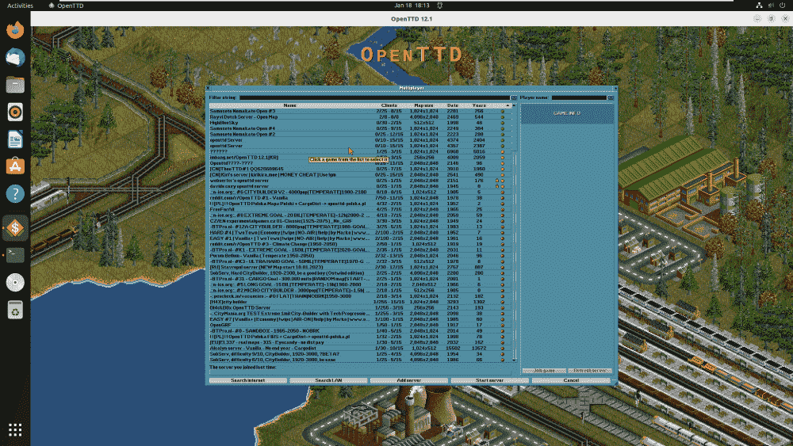The width and height of the screenshot is (793, 446).
Task: Click the Search LAN button
Action: pyautogui.click(x=329, y=380)
